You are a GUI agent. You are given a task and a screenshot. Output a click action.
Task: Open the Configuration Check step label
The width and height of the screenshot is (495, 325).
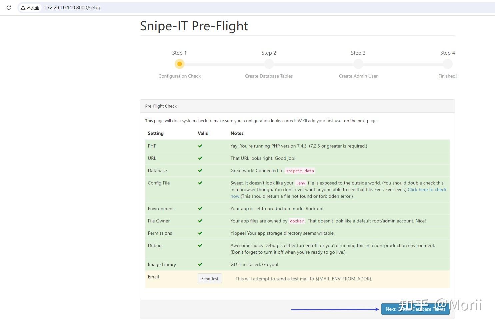179,76
